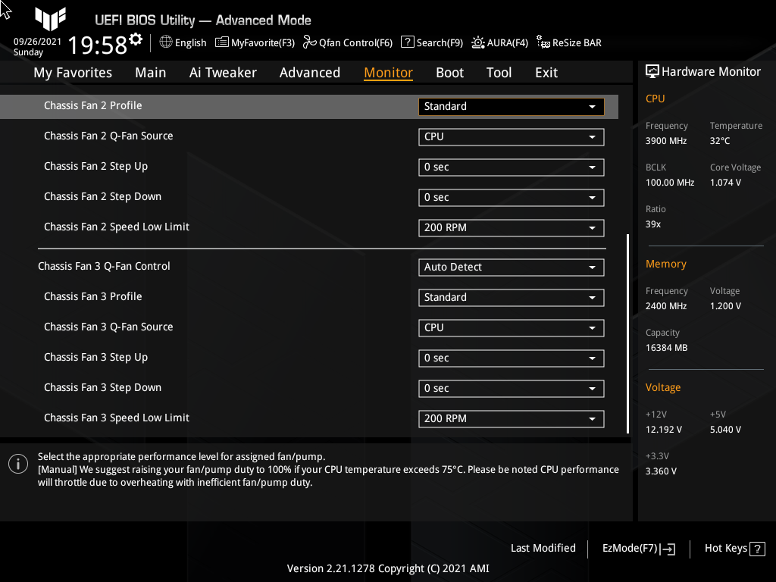Viewport: 776px width, 582px height.
Task: Switch to EzMode via EzMode(F7) button
Action: (x=637, y=548)
